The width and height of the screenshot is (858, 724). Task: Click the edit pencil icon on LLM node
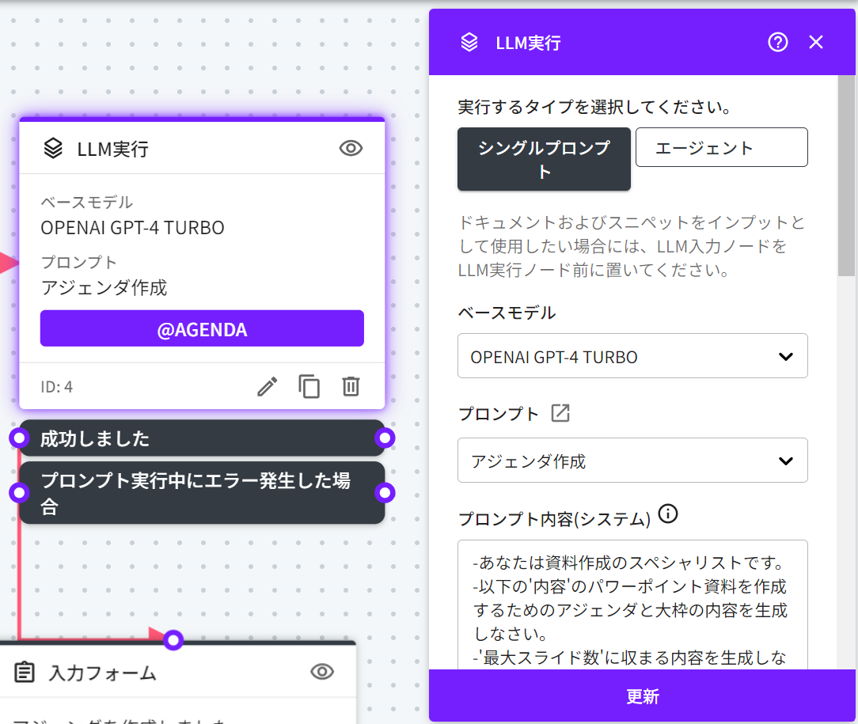(x=268, y=386)
